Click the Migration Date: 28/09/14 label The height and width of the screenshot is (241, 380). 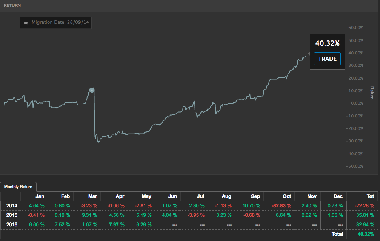[60, 23]
